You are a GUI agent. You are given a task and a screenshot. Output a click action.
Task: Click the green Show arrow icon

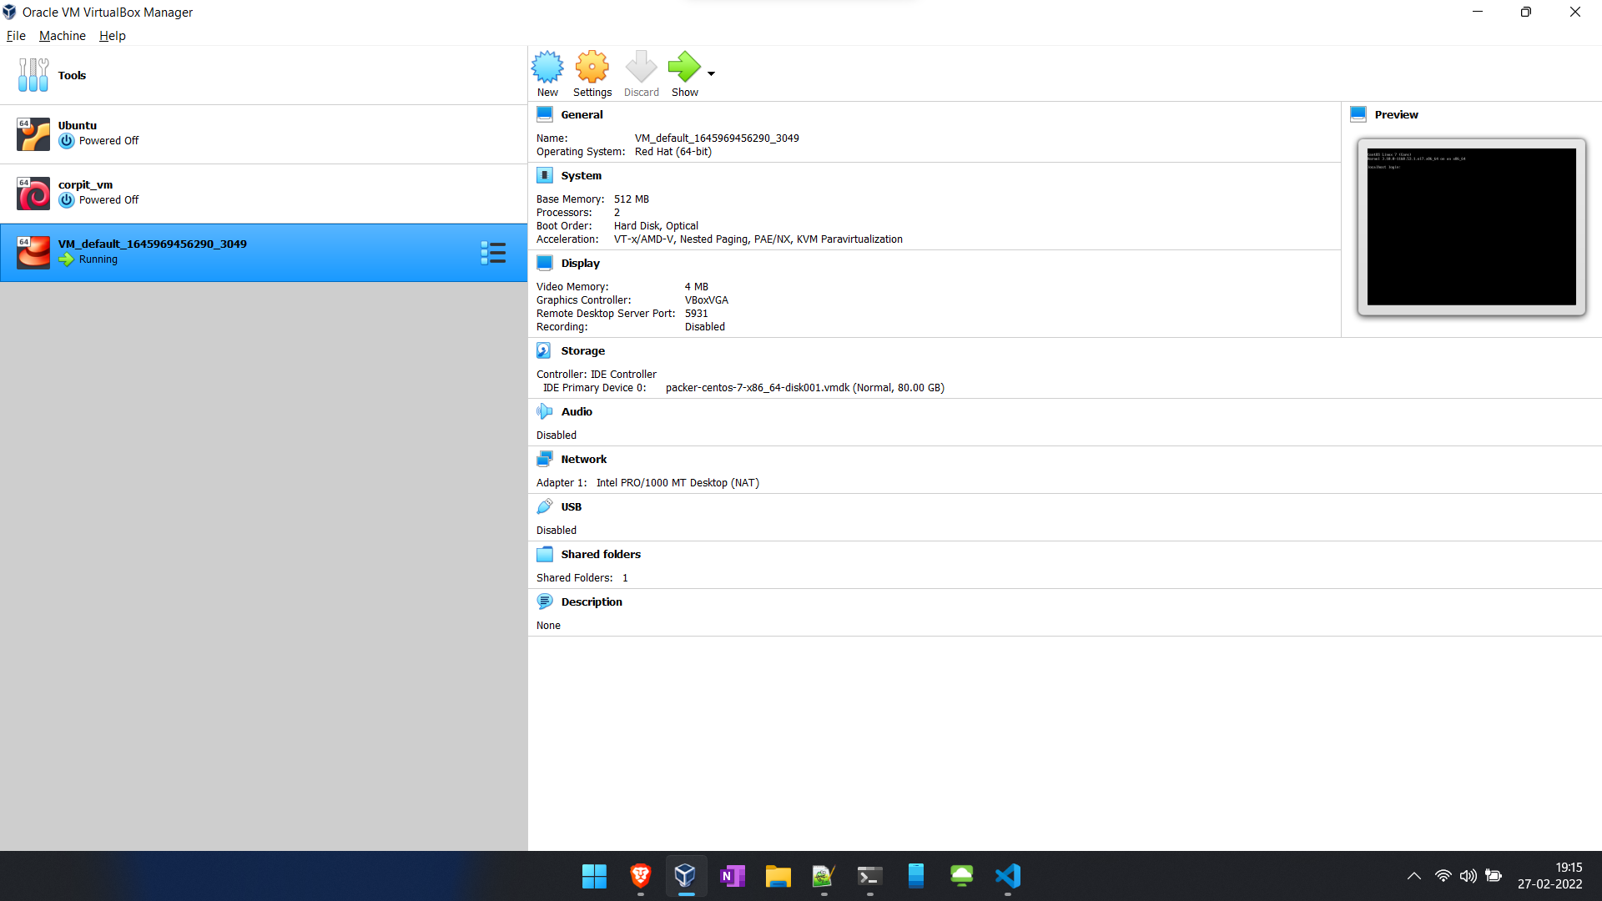(684, 67)
